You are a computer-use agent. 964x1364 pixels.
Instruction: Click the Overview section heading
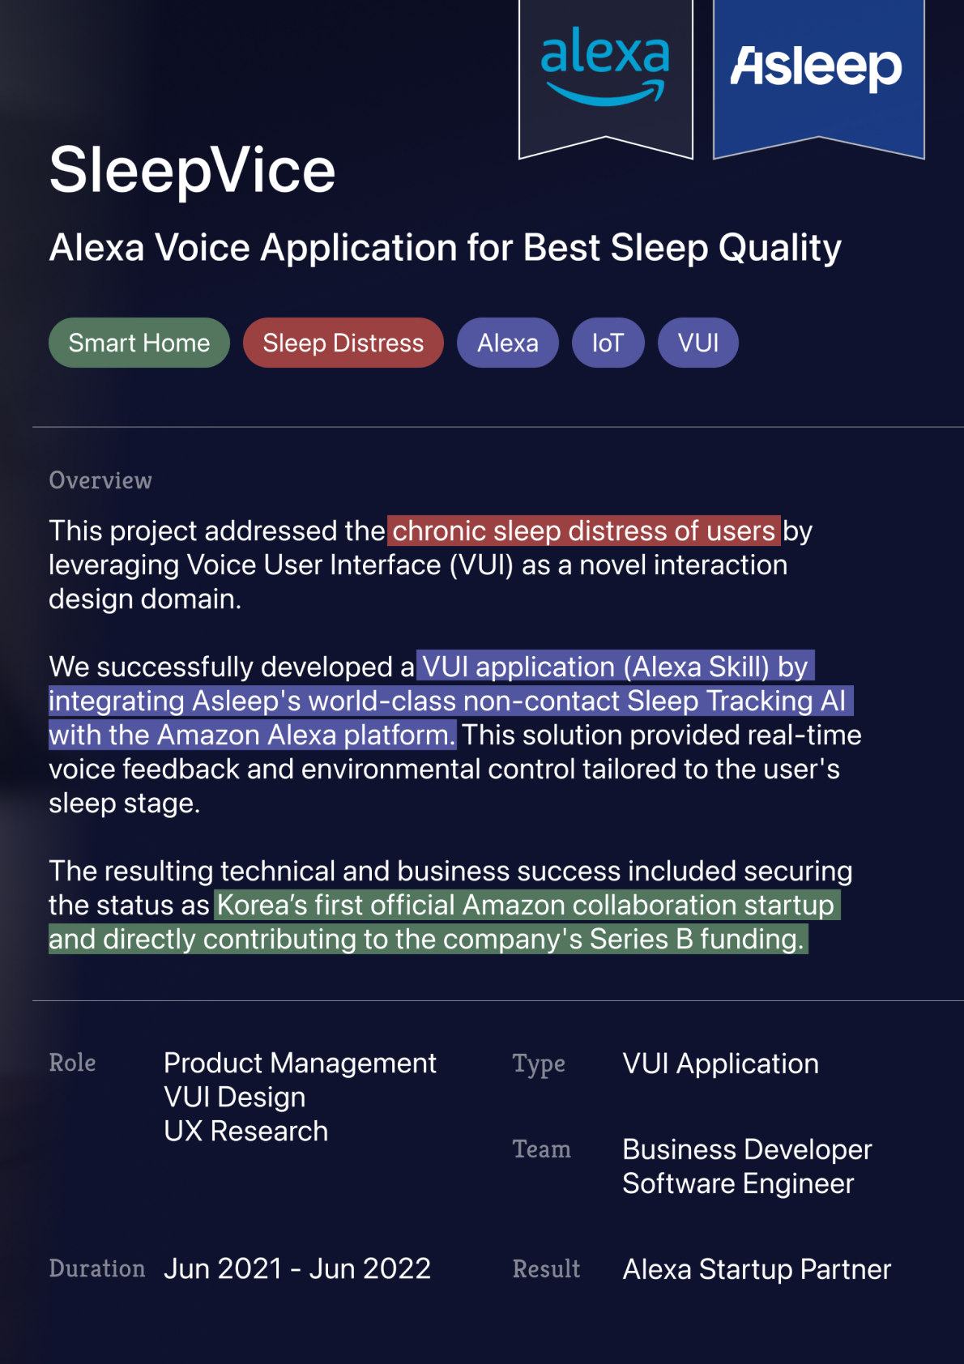point(100,480)
